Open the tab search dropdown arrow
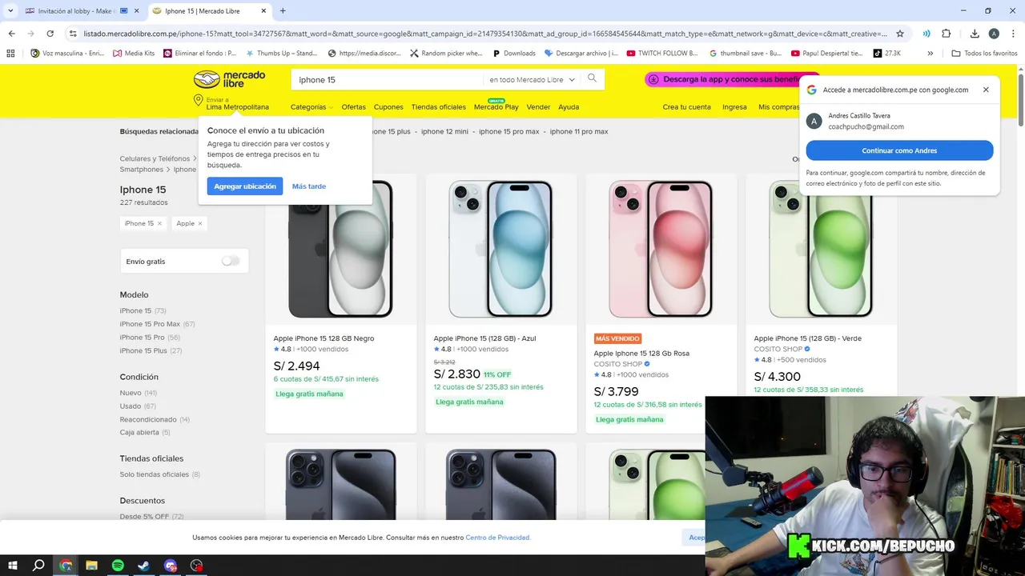This screenshot has height=576, width=1025. (10, 11)
